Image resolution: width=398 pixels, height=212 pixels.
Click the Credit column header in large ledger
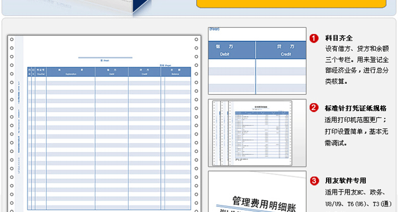[144, 72]
